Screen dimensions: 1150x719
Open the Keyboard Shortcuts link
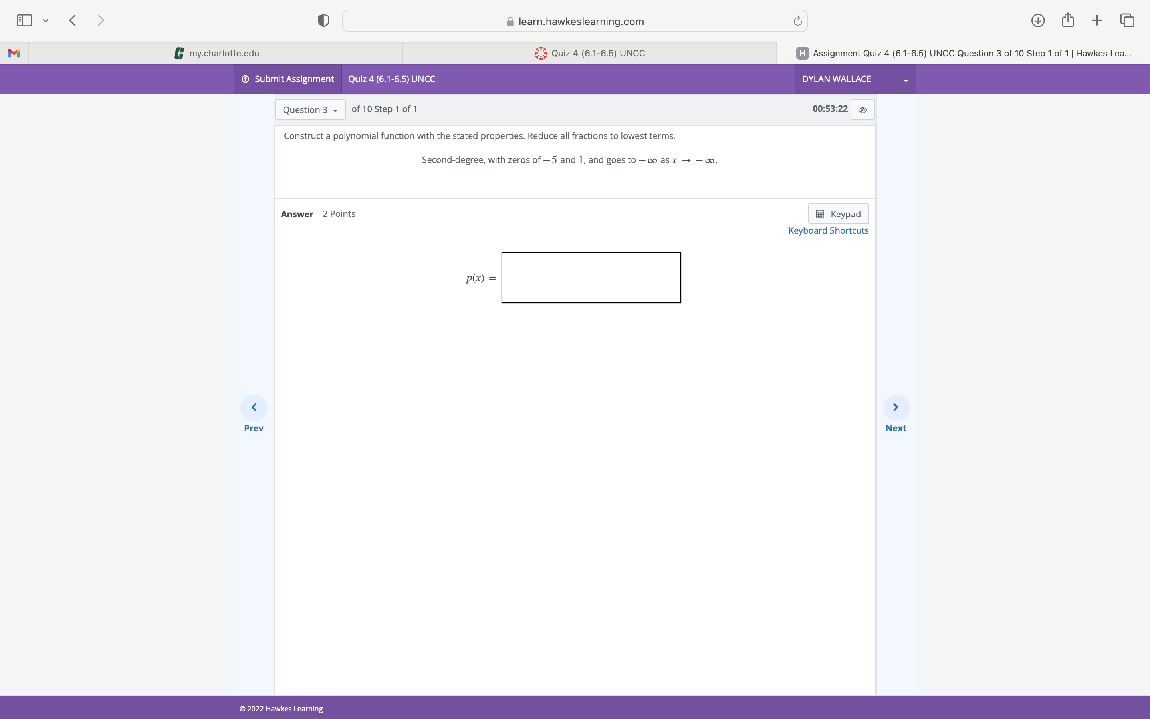[x=828, y=230]
